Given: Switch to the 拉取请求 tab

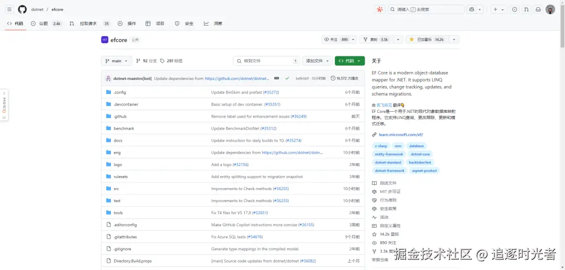Looking at the screenshot, I should coord(89,24).
